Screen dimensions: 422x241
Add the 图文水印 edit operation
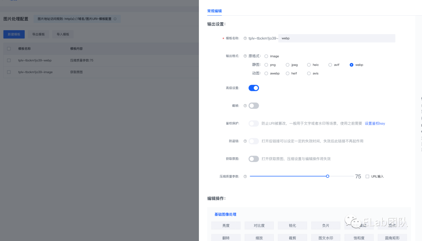[325, 238]
